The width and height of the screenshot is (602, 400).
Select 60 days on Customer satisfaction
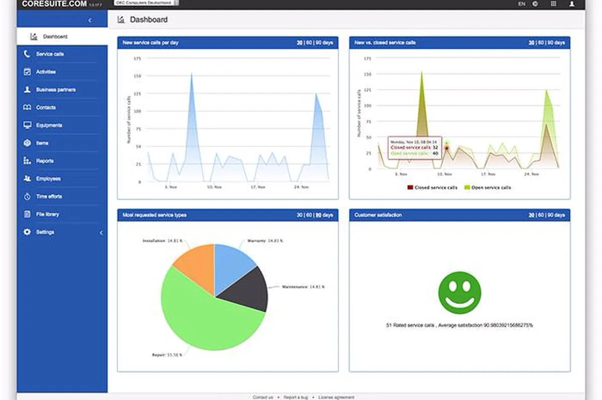pyautogui.click(x=541, y=215)
